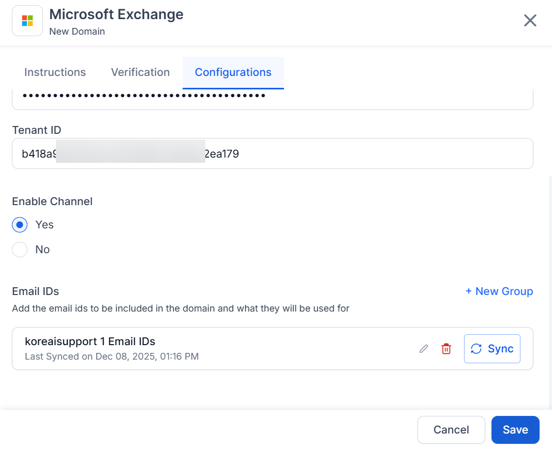This screenshot has height=449, width=552.
Task: Sync the koreaisupport email group
Action: (492, 349)
